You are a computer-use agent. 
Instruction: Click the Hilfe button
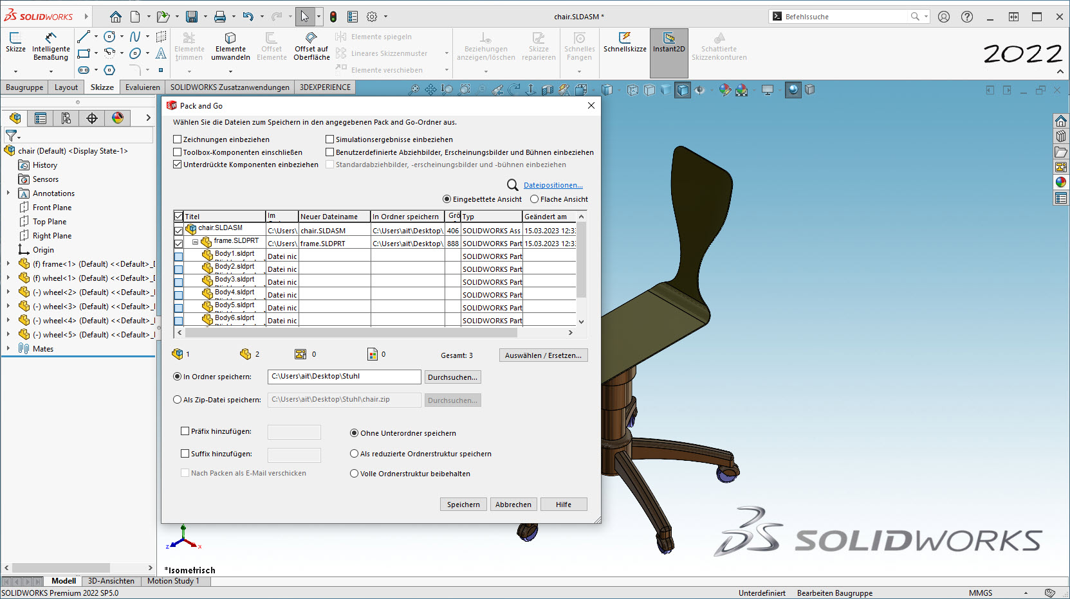pos(564,505)
